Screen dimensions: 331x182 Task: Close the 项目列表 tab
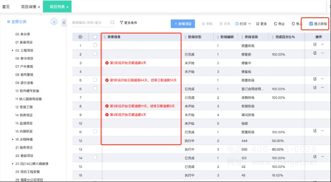click(x=68, y=7)
